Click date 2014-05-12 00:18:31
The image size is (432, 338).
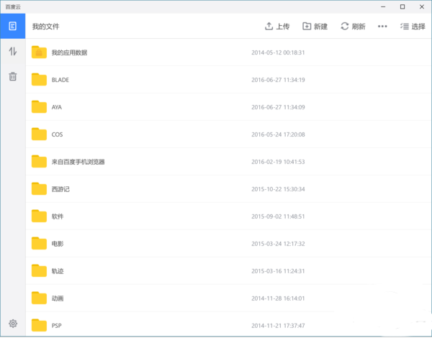pos(278,52)
